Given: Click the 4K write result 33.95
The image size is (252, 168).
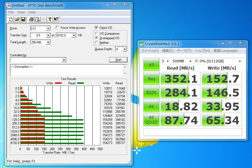Looking at the screenshot, I should point(222,106).
